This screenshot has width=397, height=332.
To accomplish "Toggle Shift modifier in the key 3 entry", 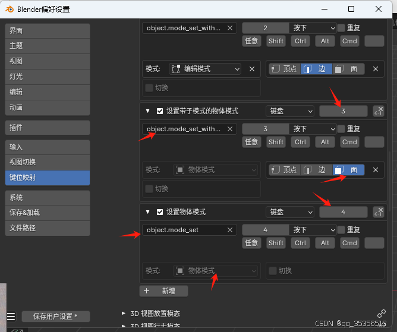I will point(276,142).
